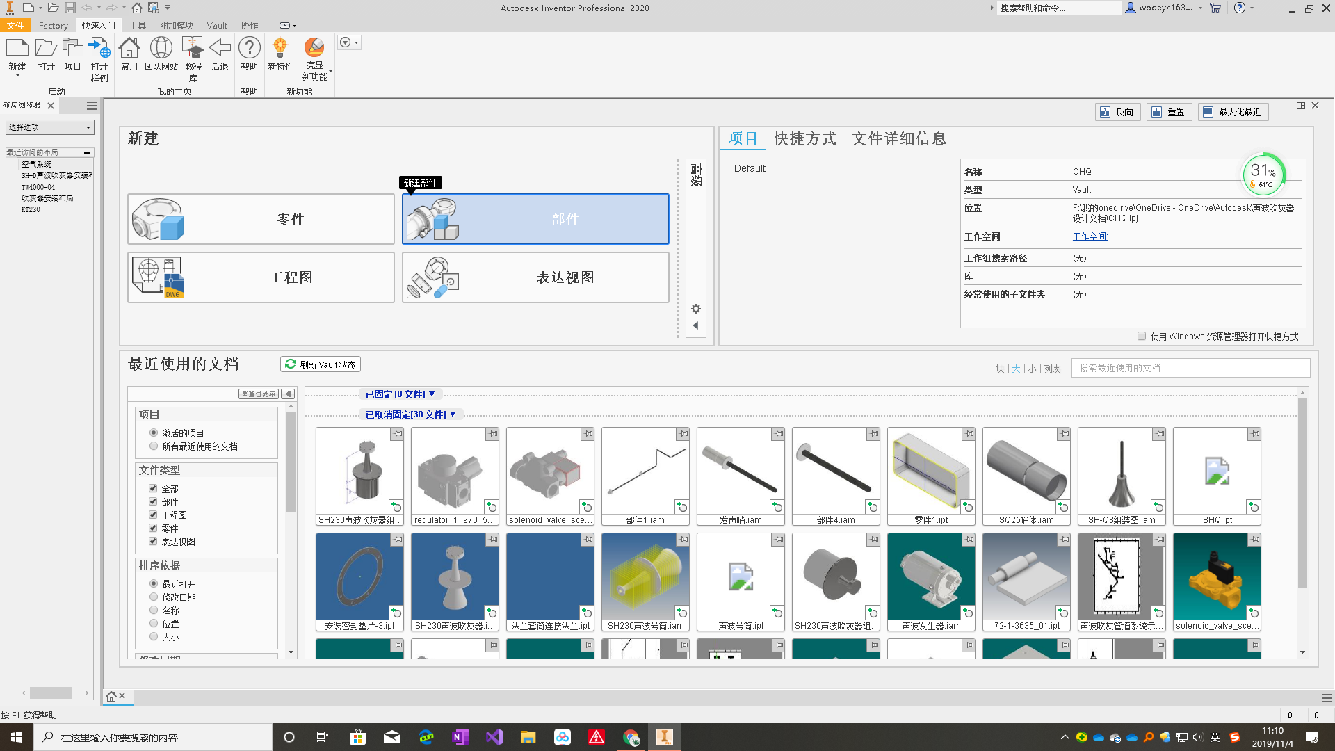1335x751 pixels.
Task: Click the 重置 button
Action: point(1169,112)
